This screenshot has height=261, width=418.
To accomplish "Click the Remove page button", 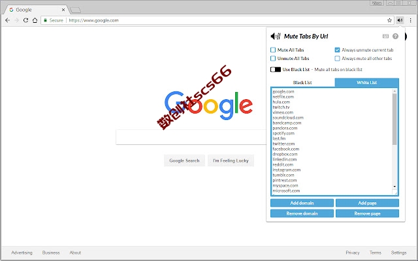I will point(367,213).
